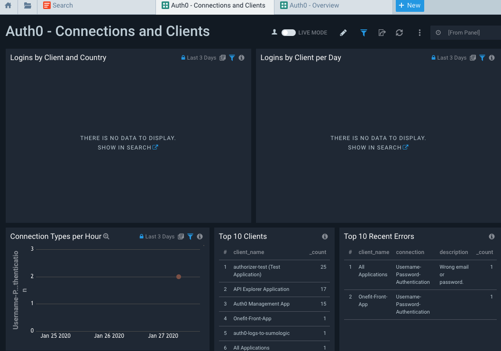Open dashboard filters via the funnel icon
The height and width of the screenshot is (351, 501).
364,33
